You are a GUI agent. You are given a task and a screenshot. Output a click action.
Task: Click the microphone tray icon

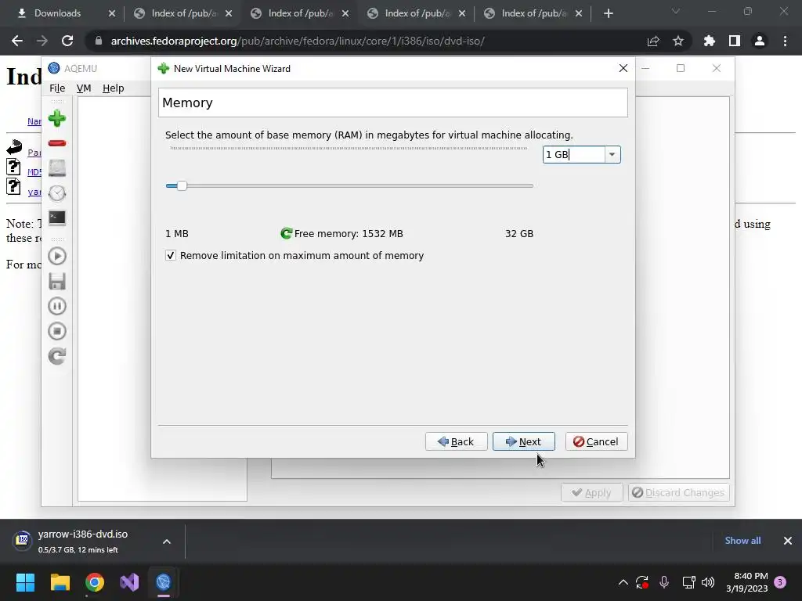click(x=664, y=582)
